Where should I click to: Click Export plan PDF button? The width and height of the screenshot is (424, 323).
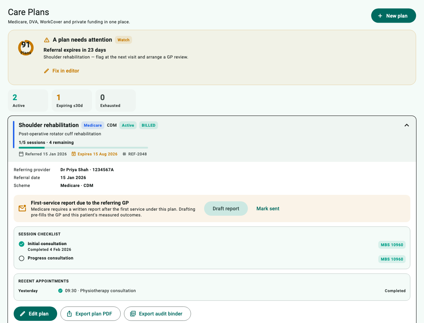point(90,314)
